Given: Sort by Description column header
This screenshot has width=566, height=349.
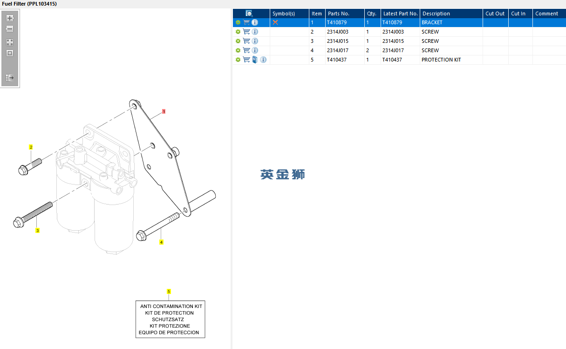Looking at the screenshot, I should click(451, 14).
